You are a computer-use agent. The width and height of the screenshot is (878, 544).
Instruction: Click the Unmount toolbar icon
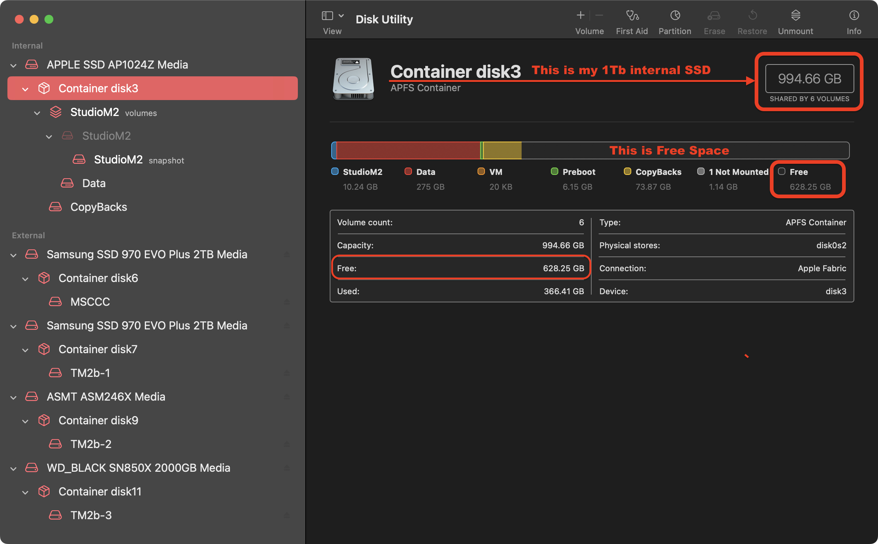pos(795,16)
